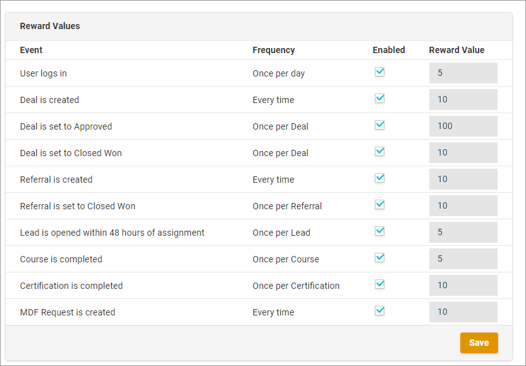Click 'Once per Lead' frequency text
Image resolution: width=526 pixels, height=366 pixels.
pos(281,233)
